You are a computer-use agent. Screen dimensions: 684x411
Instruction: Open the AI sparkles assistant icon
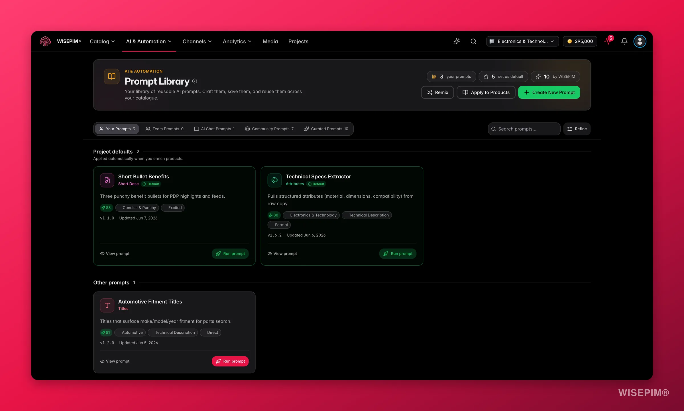[457, 41]
